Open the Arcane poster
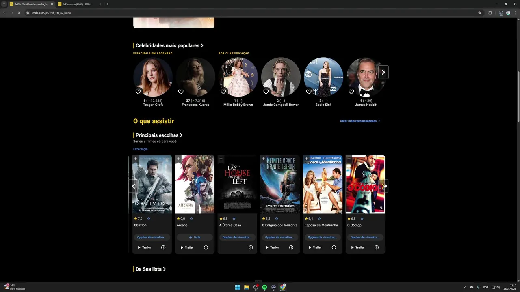The height and width of the screenshot is (292, 520). [x=195, y=184]
